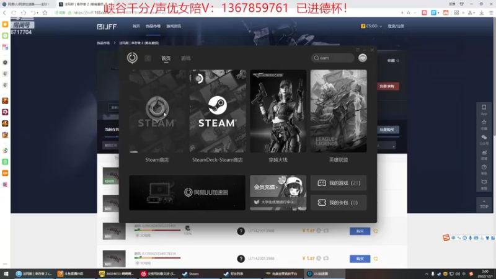Click the 网易UU加速器 promotional banner
Screen dimensions: 496x279
(187, 193)
